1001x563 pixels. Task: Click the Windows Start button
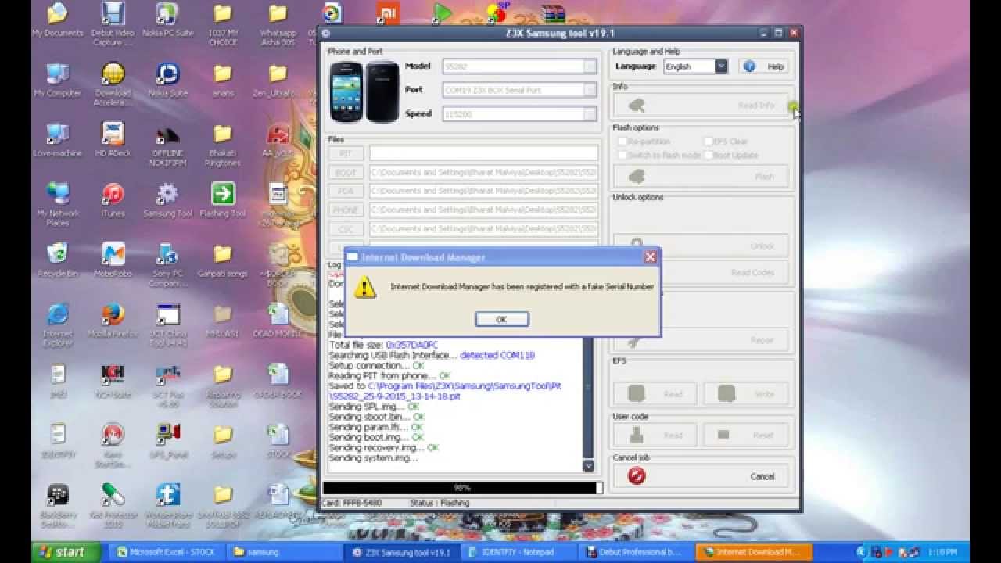point(66,552)
